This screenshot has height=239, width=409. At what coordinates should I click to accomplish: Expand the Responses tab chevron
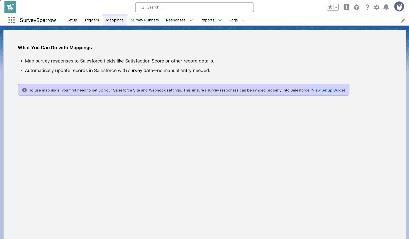click(191, 20)
